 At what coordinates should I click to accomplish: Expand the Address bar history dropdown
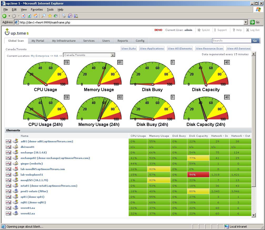(x=246, y=22)
